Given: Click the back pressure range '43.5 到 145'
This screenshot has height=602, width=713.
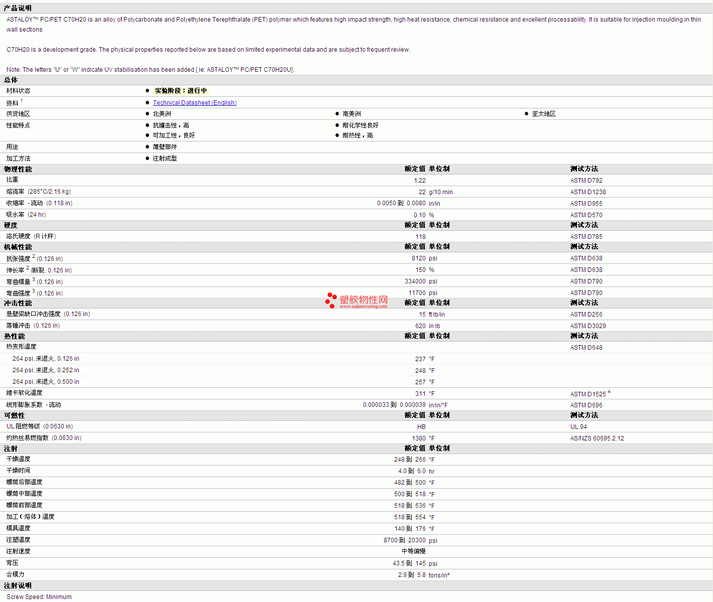Looking at the screenshot, I should (409, 563).
